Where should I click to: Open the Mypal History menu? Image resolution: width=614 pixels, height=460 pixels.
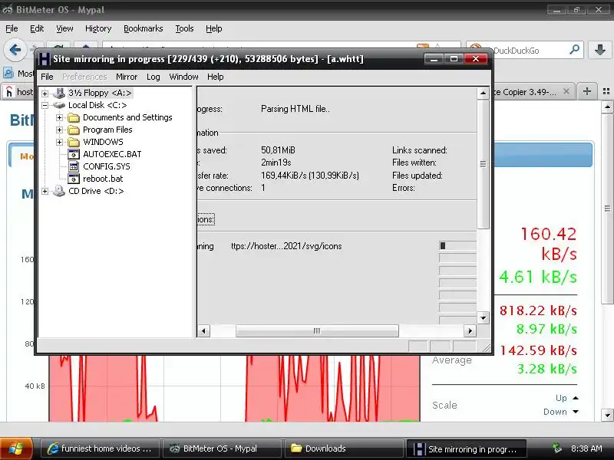[98, 28]
